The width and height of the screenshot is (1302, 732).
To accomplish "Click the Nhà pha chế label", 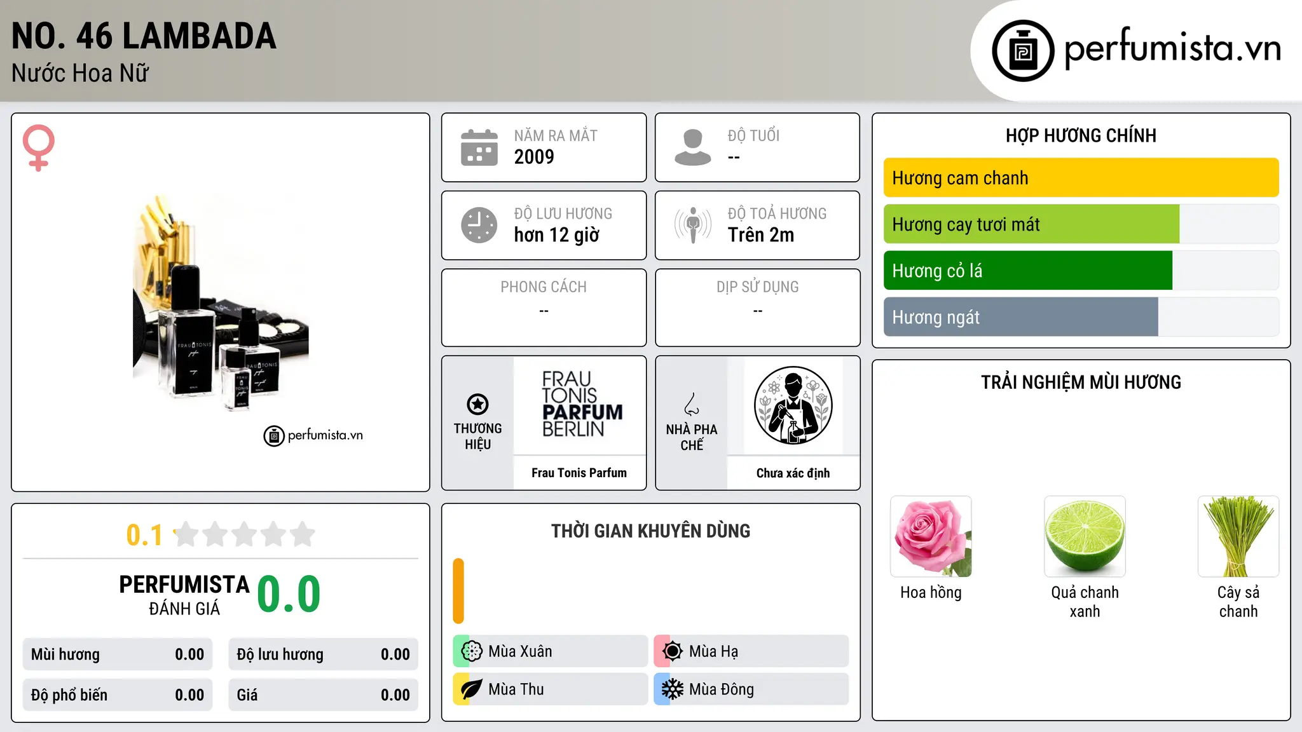I will (692, 437).
